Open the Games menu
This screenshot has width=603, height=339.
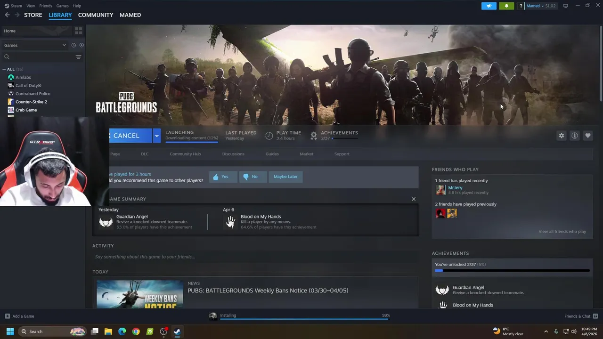pos(62,6)
